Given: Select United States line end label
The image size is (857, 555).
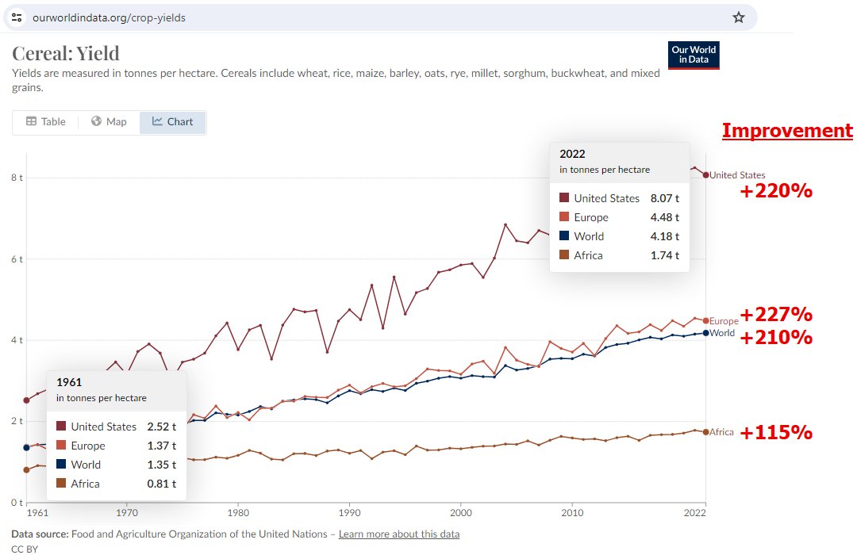Looking at the screenshot, I should tap(737, 175).
